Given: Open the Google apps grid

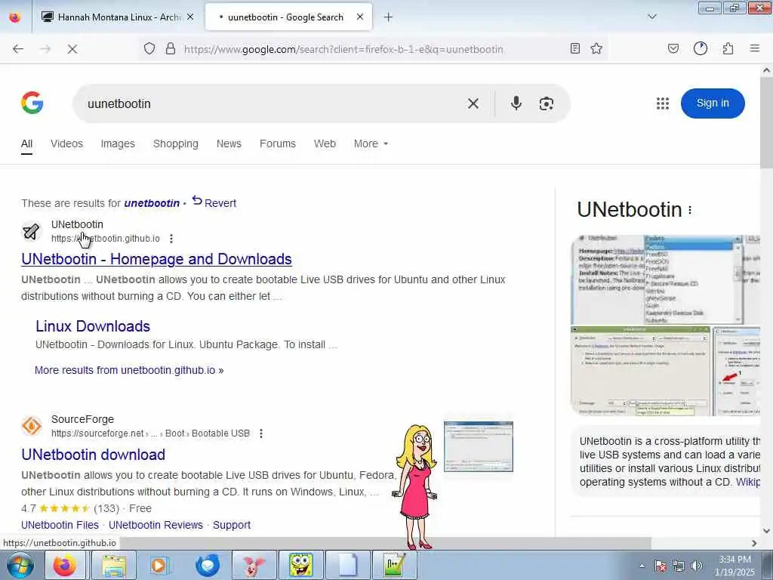Looking at the screenshot, I should pos(663,103).
